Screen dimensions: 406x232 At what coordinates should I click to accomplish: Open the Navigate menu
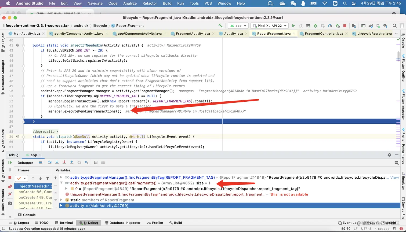95,3
